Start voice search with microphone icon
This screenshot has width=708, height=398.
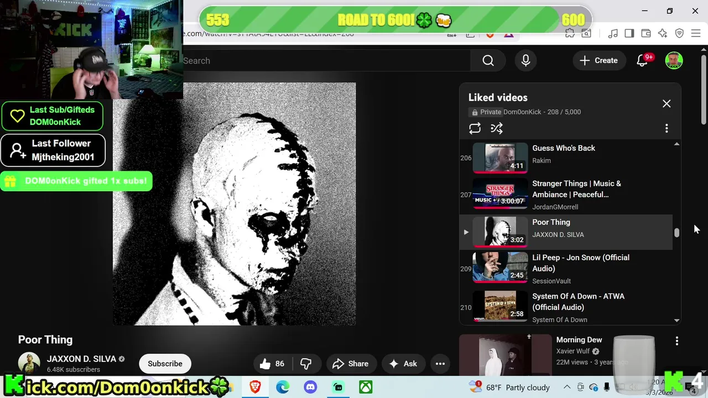coord(525,61)
